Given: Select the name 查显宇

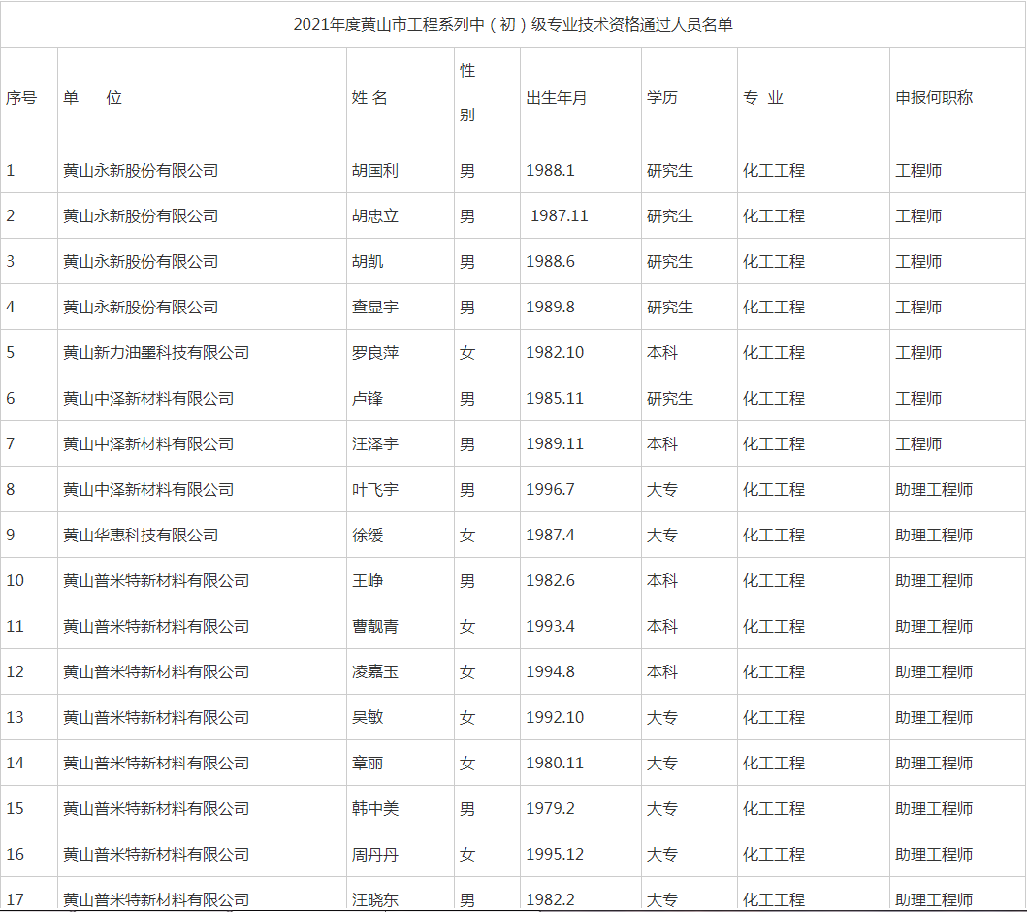Looking at the screenshot, I should pos(375,308).
